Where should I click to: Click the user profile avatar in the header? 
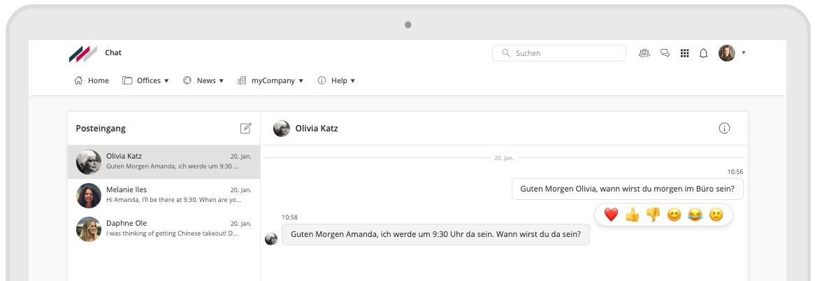[x=727, y=53]
